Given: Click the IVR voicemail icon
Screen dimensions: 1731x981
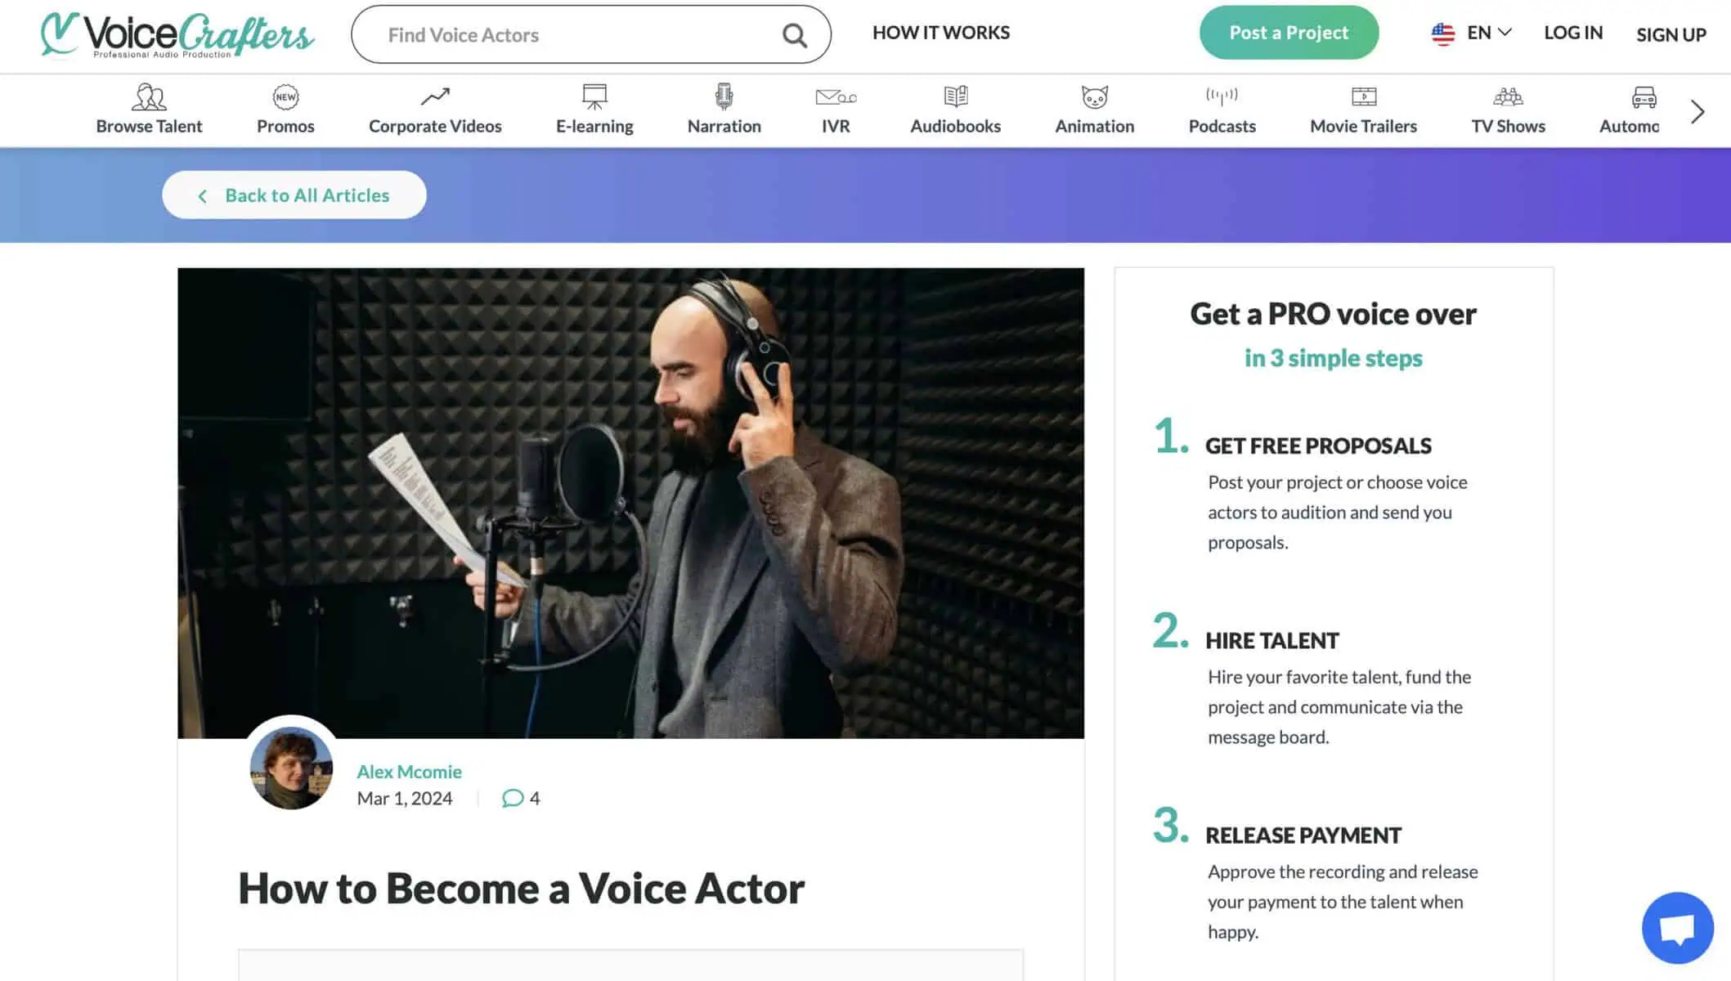Looking at the screenshot, I should pos(836,97).
